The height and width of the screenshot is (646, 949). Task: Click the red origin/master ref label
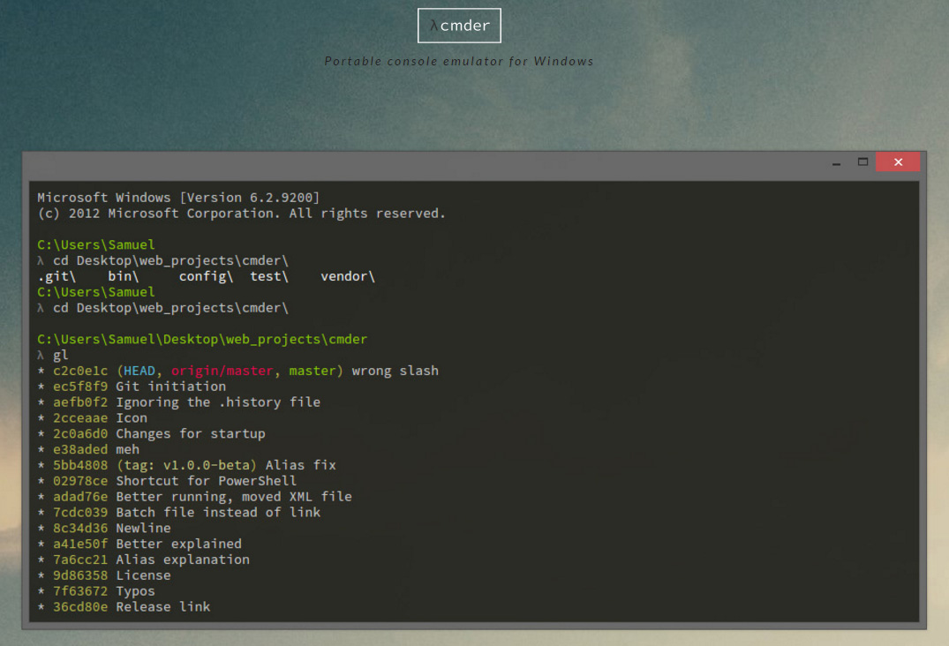(222, 371)
